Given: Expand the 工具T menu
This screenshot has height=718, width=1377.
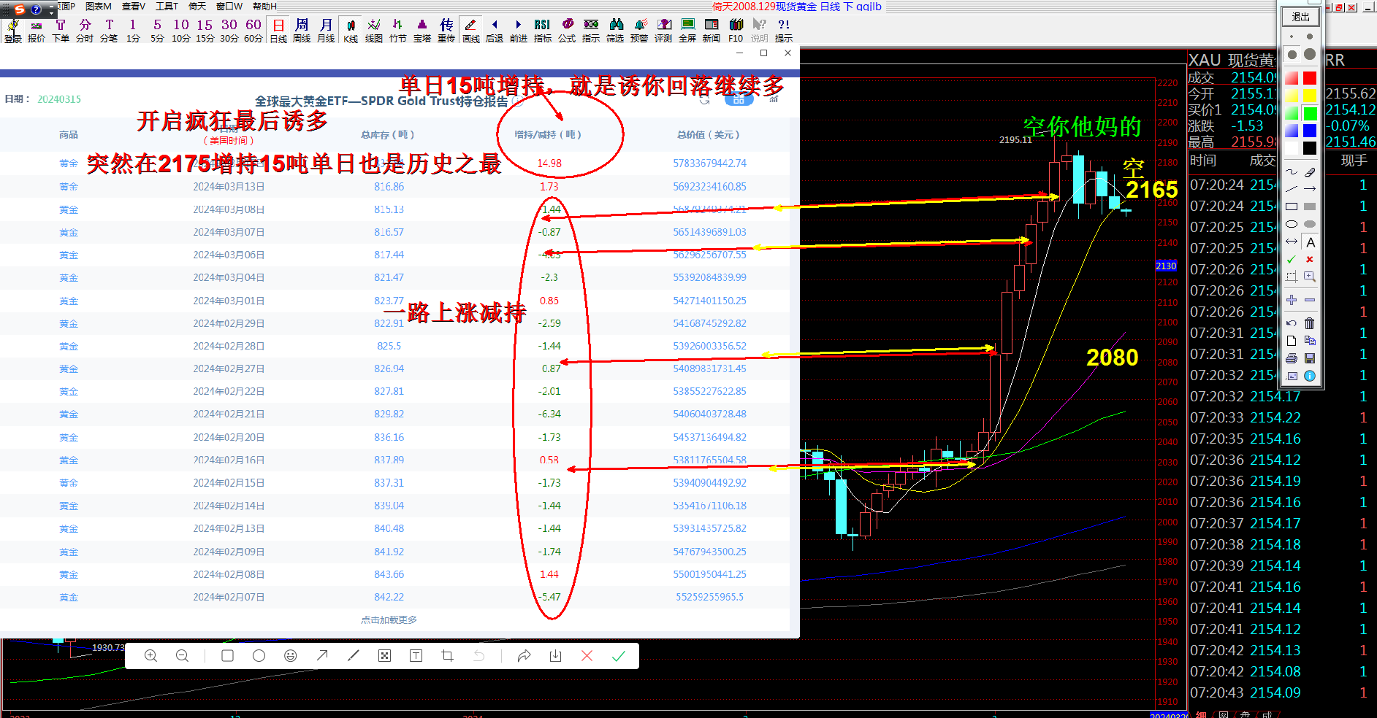Looking at the screenshot, I should [167, 7].
